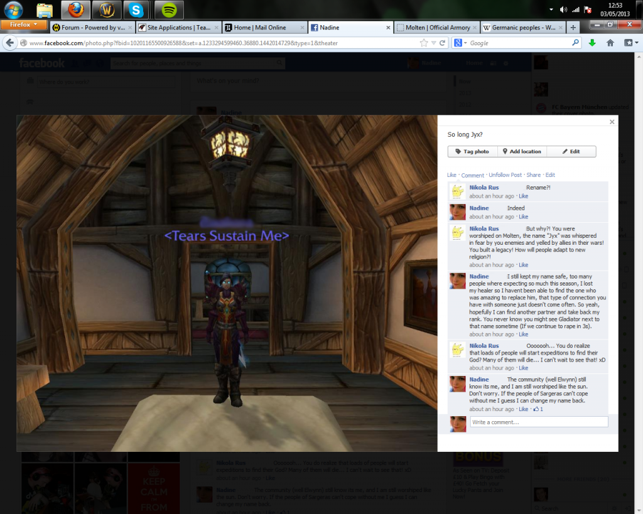Screen dimensions: 643x514
Task: Switch to Firefox on the taskbar
Action: click(76, 10)
